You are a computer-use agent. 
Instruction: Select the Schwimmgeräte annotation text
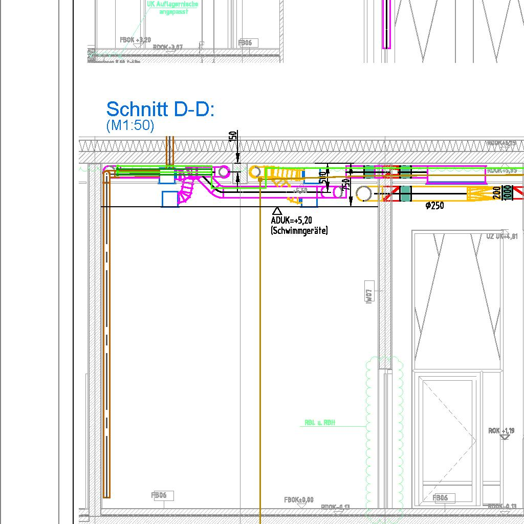pos(299,231)
